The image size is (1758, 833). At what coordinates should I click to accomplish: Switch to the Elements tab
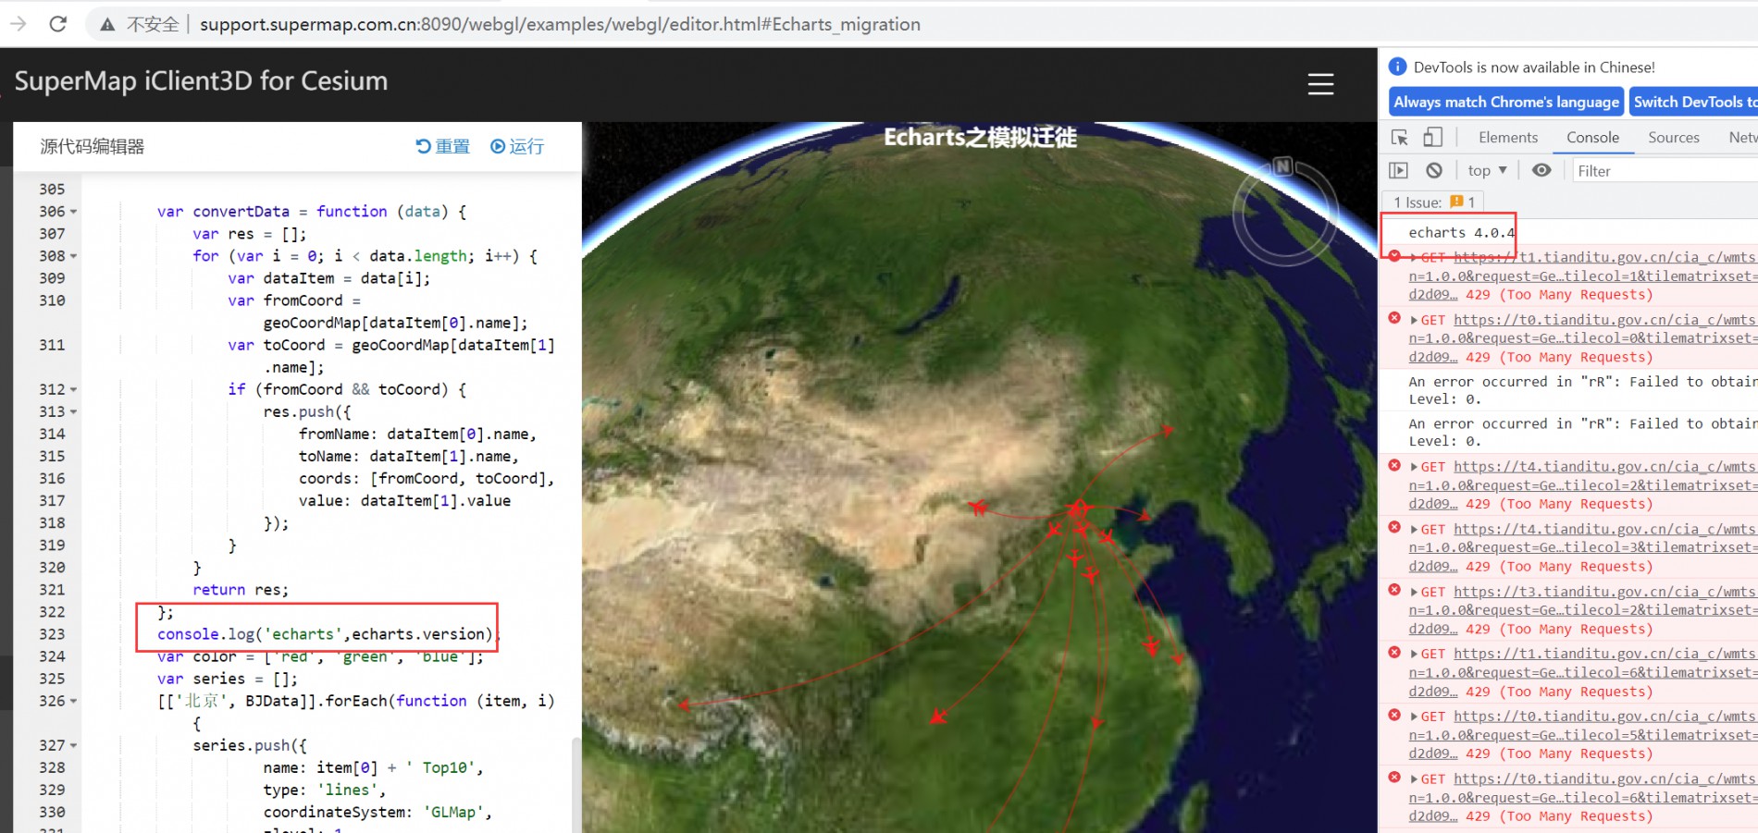point(1507,138)
